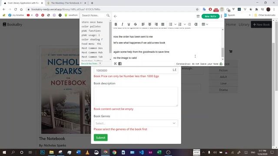278x156 pixels.
Task: Open Photoshop from the taskbar
Action: pyautogui.click(x=43, y=152)
